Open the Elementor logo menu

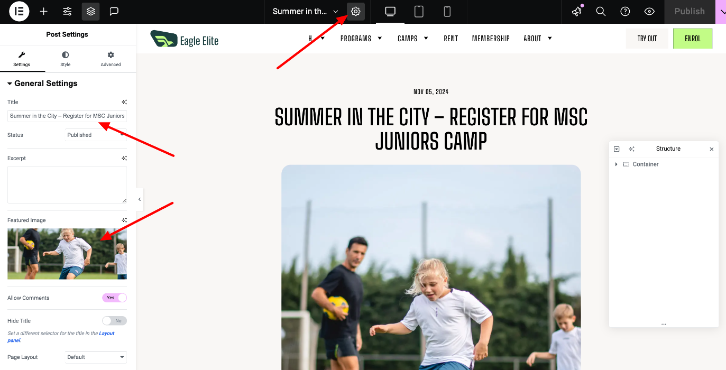coord(19,11)
